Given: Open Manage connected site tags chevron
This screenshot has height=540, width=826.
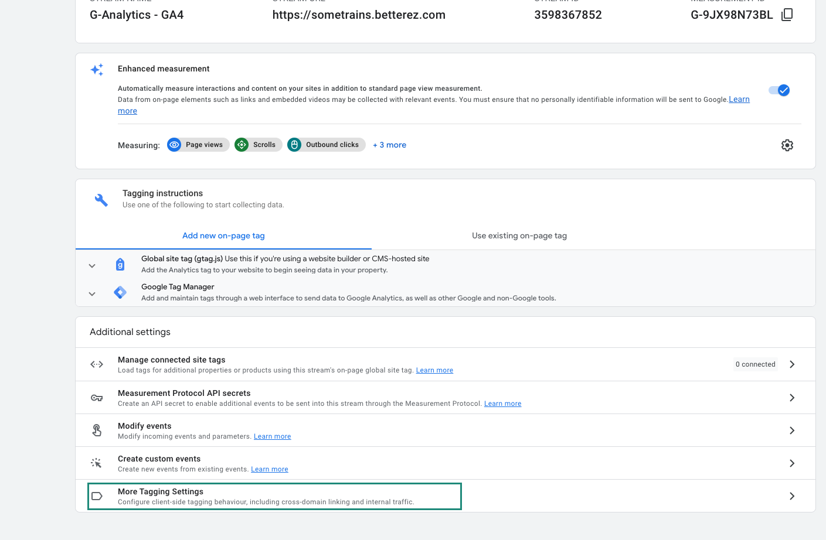Looking at the screenshot, I should pyautogui.click(x=792, y=364).
